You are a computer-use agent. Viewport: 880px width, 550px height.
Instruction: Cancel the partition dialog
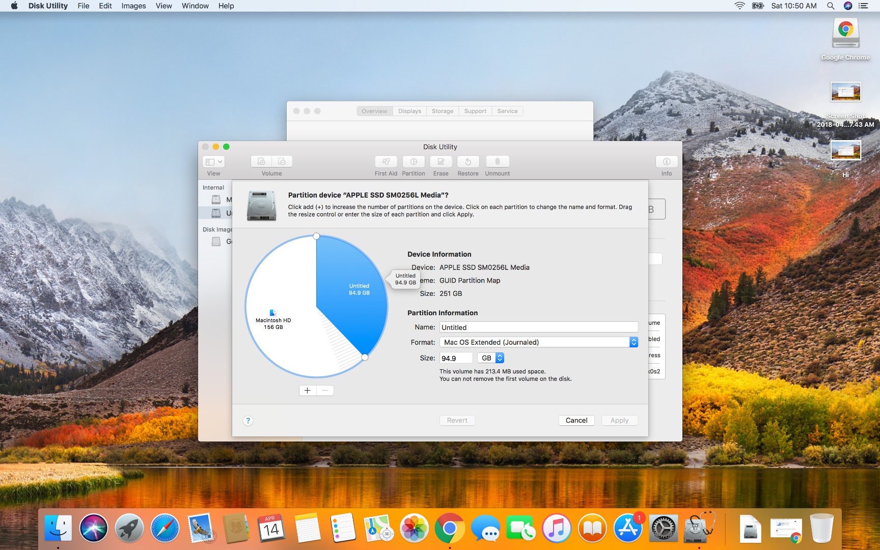point(576,420)
